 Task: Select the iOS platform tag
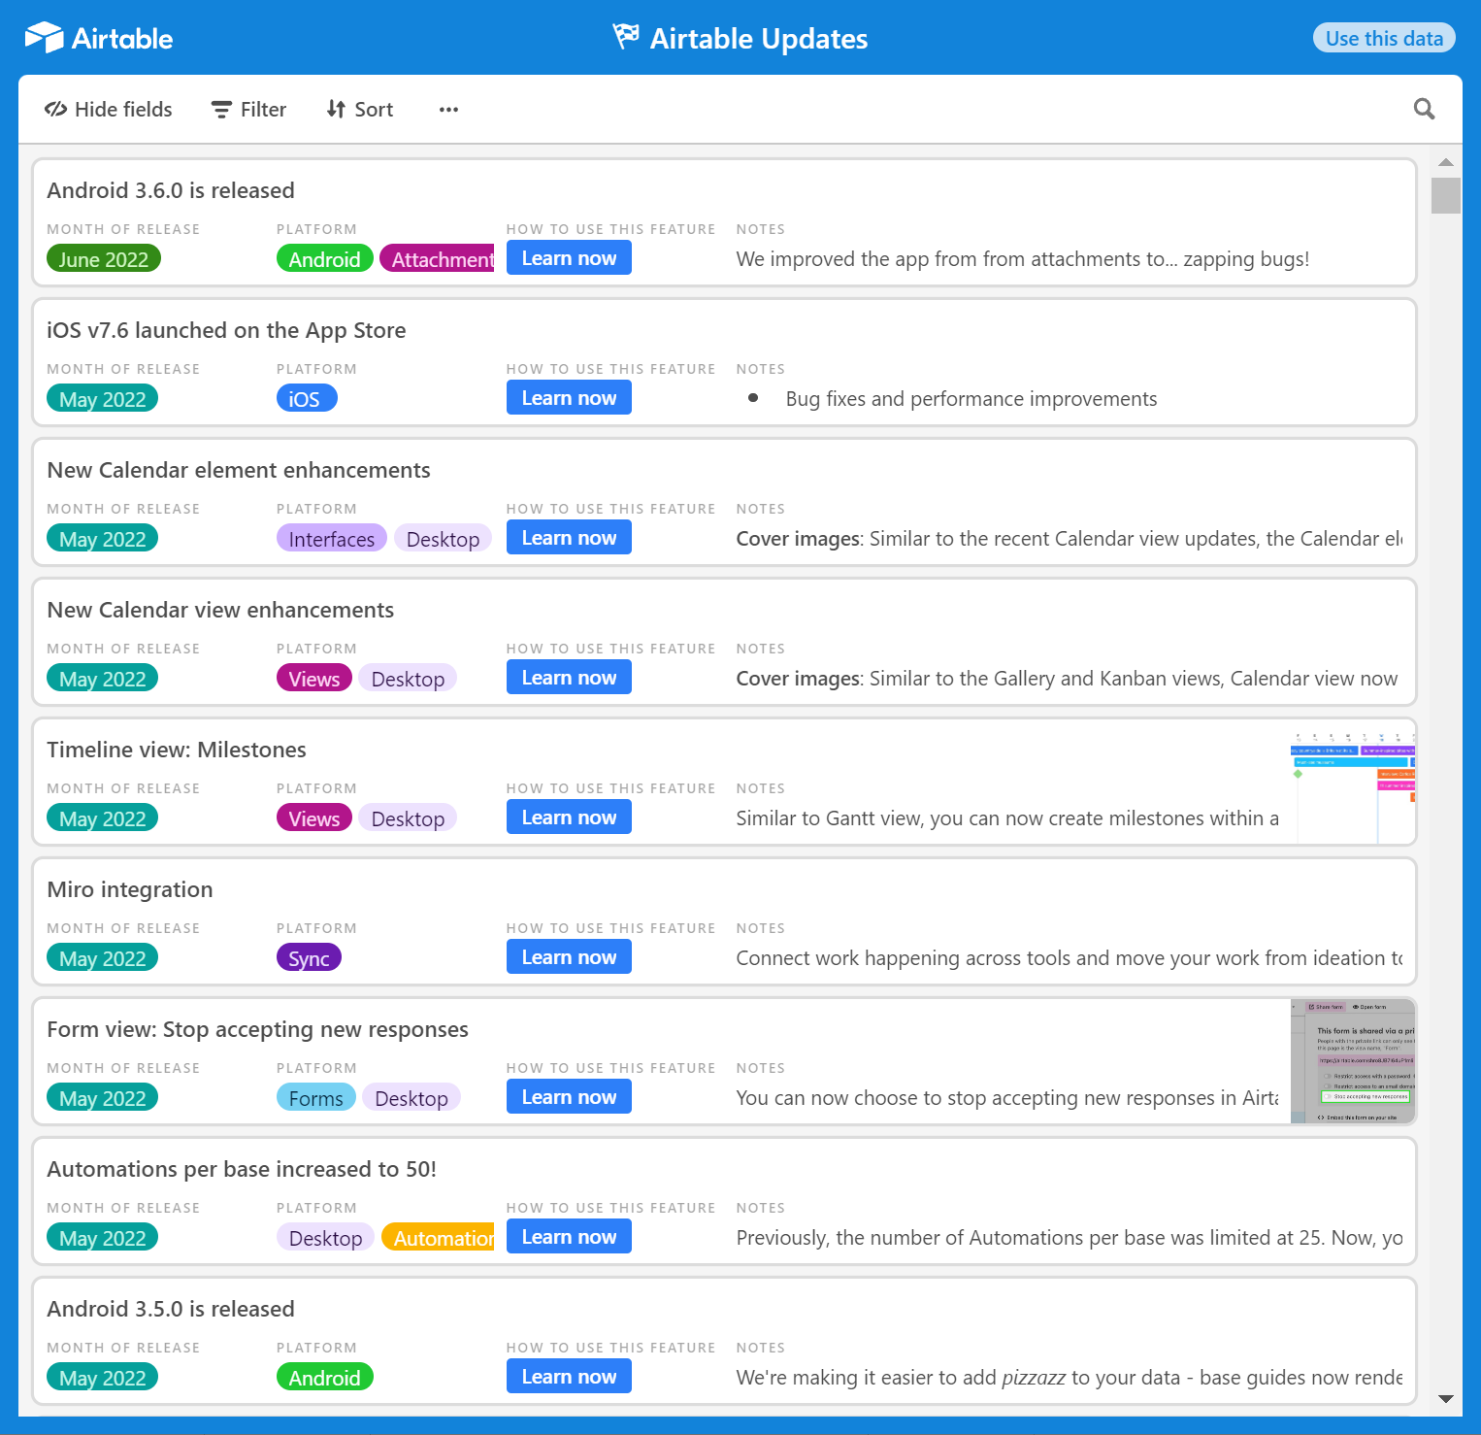coord(307,399)
